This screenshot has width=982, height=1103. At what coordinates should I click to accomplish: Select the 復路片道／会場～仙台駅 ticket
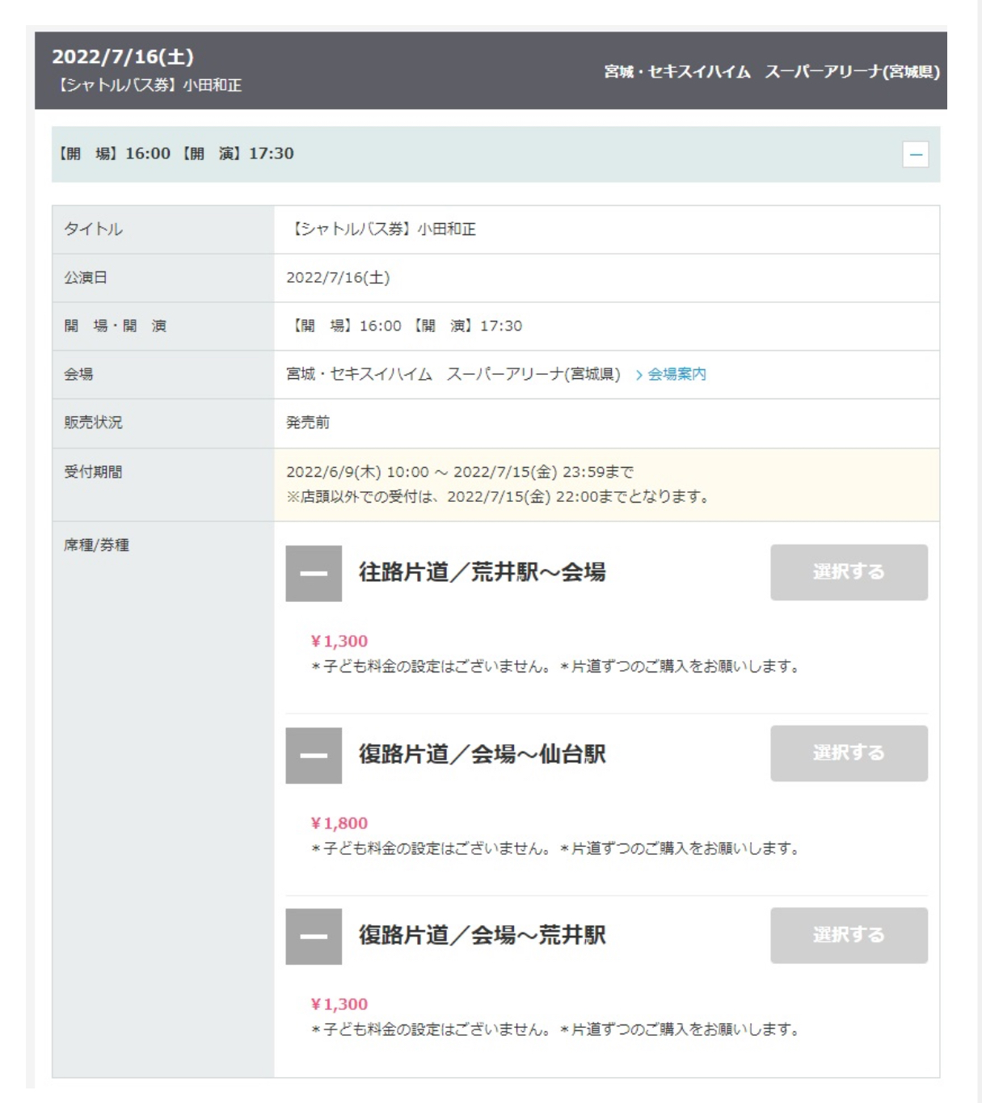point(849,753)
